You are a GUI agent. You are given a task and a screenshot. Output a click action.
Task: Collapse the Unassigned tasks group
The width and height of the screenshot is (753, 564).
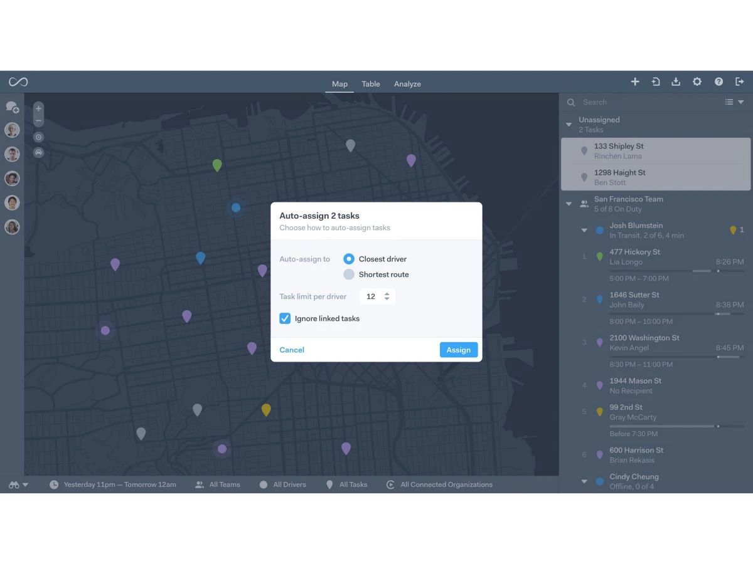click(x=569, y=125)
